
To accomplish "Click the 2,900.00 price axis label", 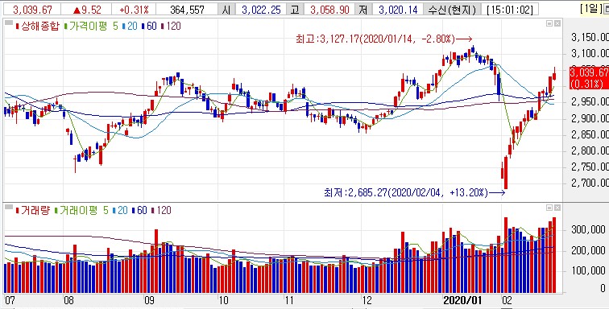I will pyautogui.click(x=590, y=118).
